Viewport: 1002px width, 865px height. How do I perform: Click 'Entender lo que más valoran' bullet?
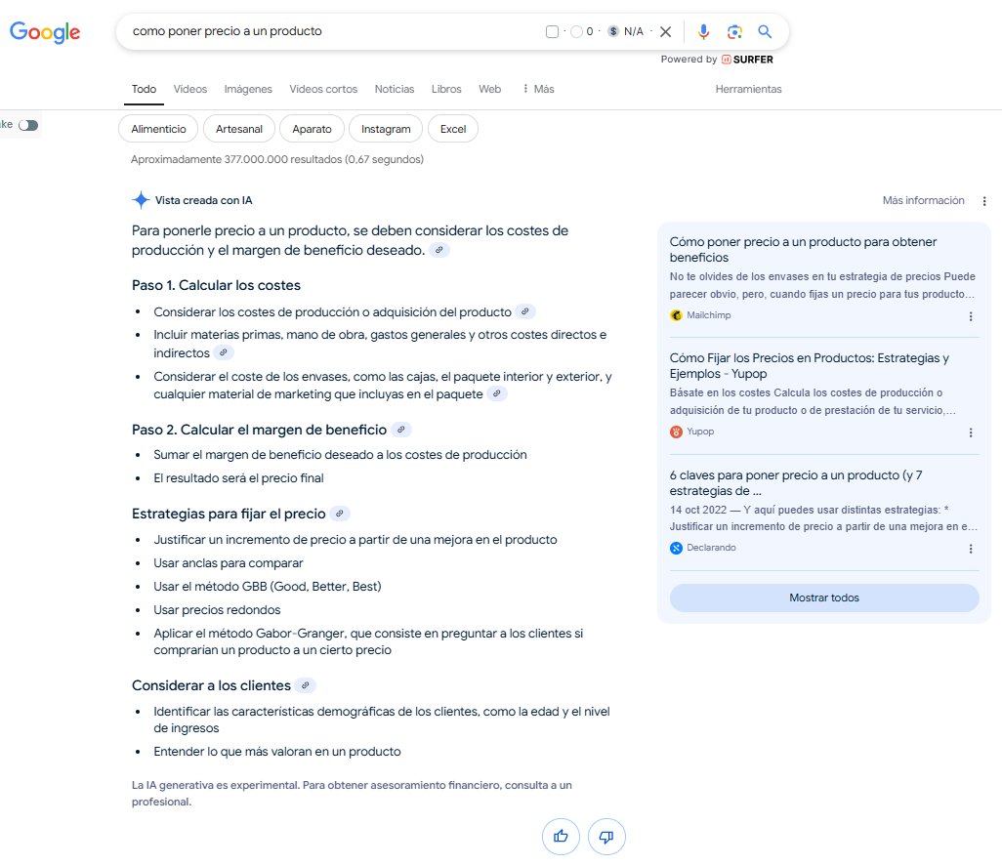[x=276, y=752]
